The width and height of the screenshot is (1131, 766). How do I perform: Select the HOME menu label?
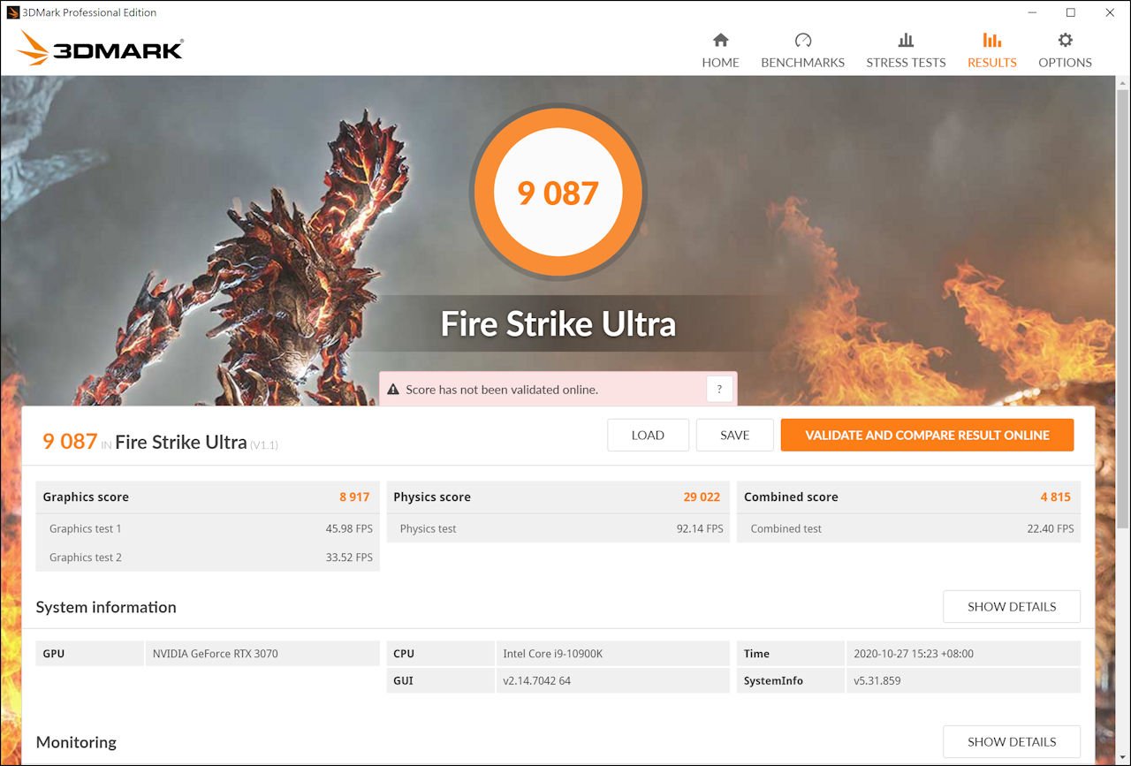(720, 63)
